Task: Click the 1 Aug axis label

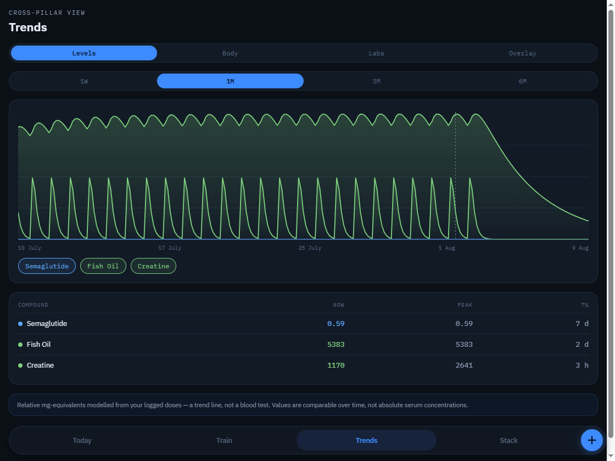Action: 447,248
